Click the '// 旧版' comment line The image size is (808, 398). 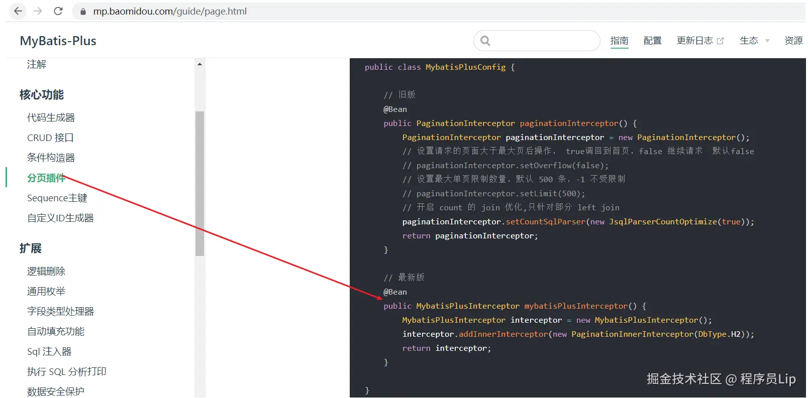399,94
